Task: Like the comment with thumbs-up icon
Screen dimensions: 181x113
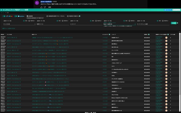Action: tap(41, 7)
